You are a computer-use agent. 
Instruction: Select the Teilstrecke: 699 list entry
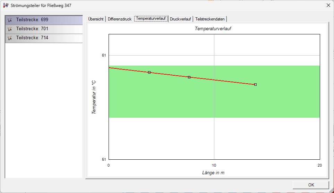44,20
